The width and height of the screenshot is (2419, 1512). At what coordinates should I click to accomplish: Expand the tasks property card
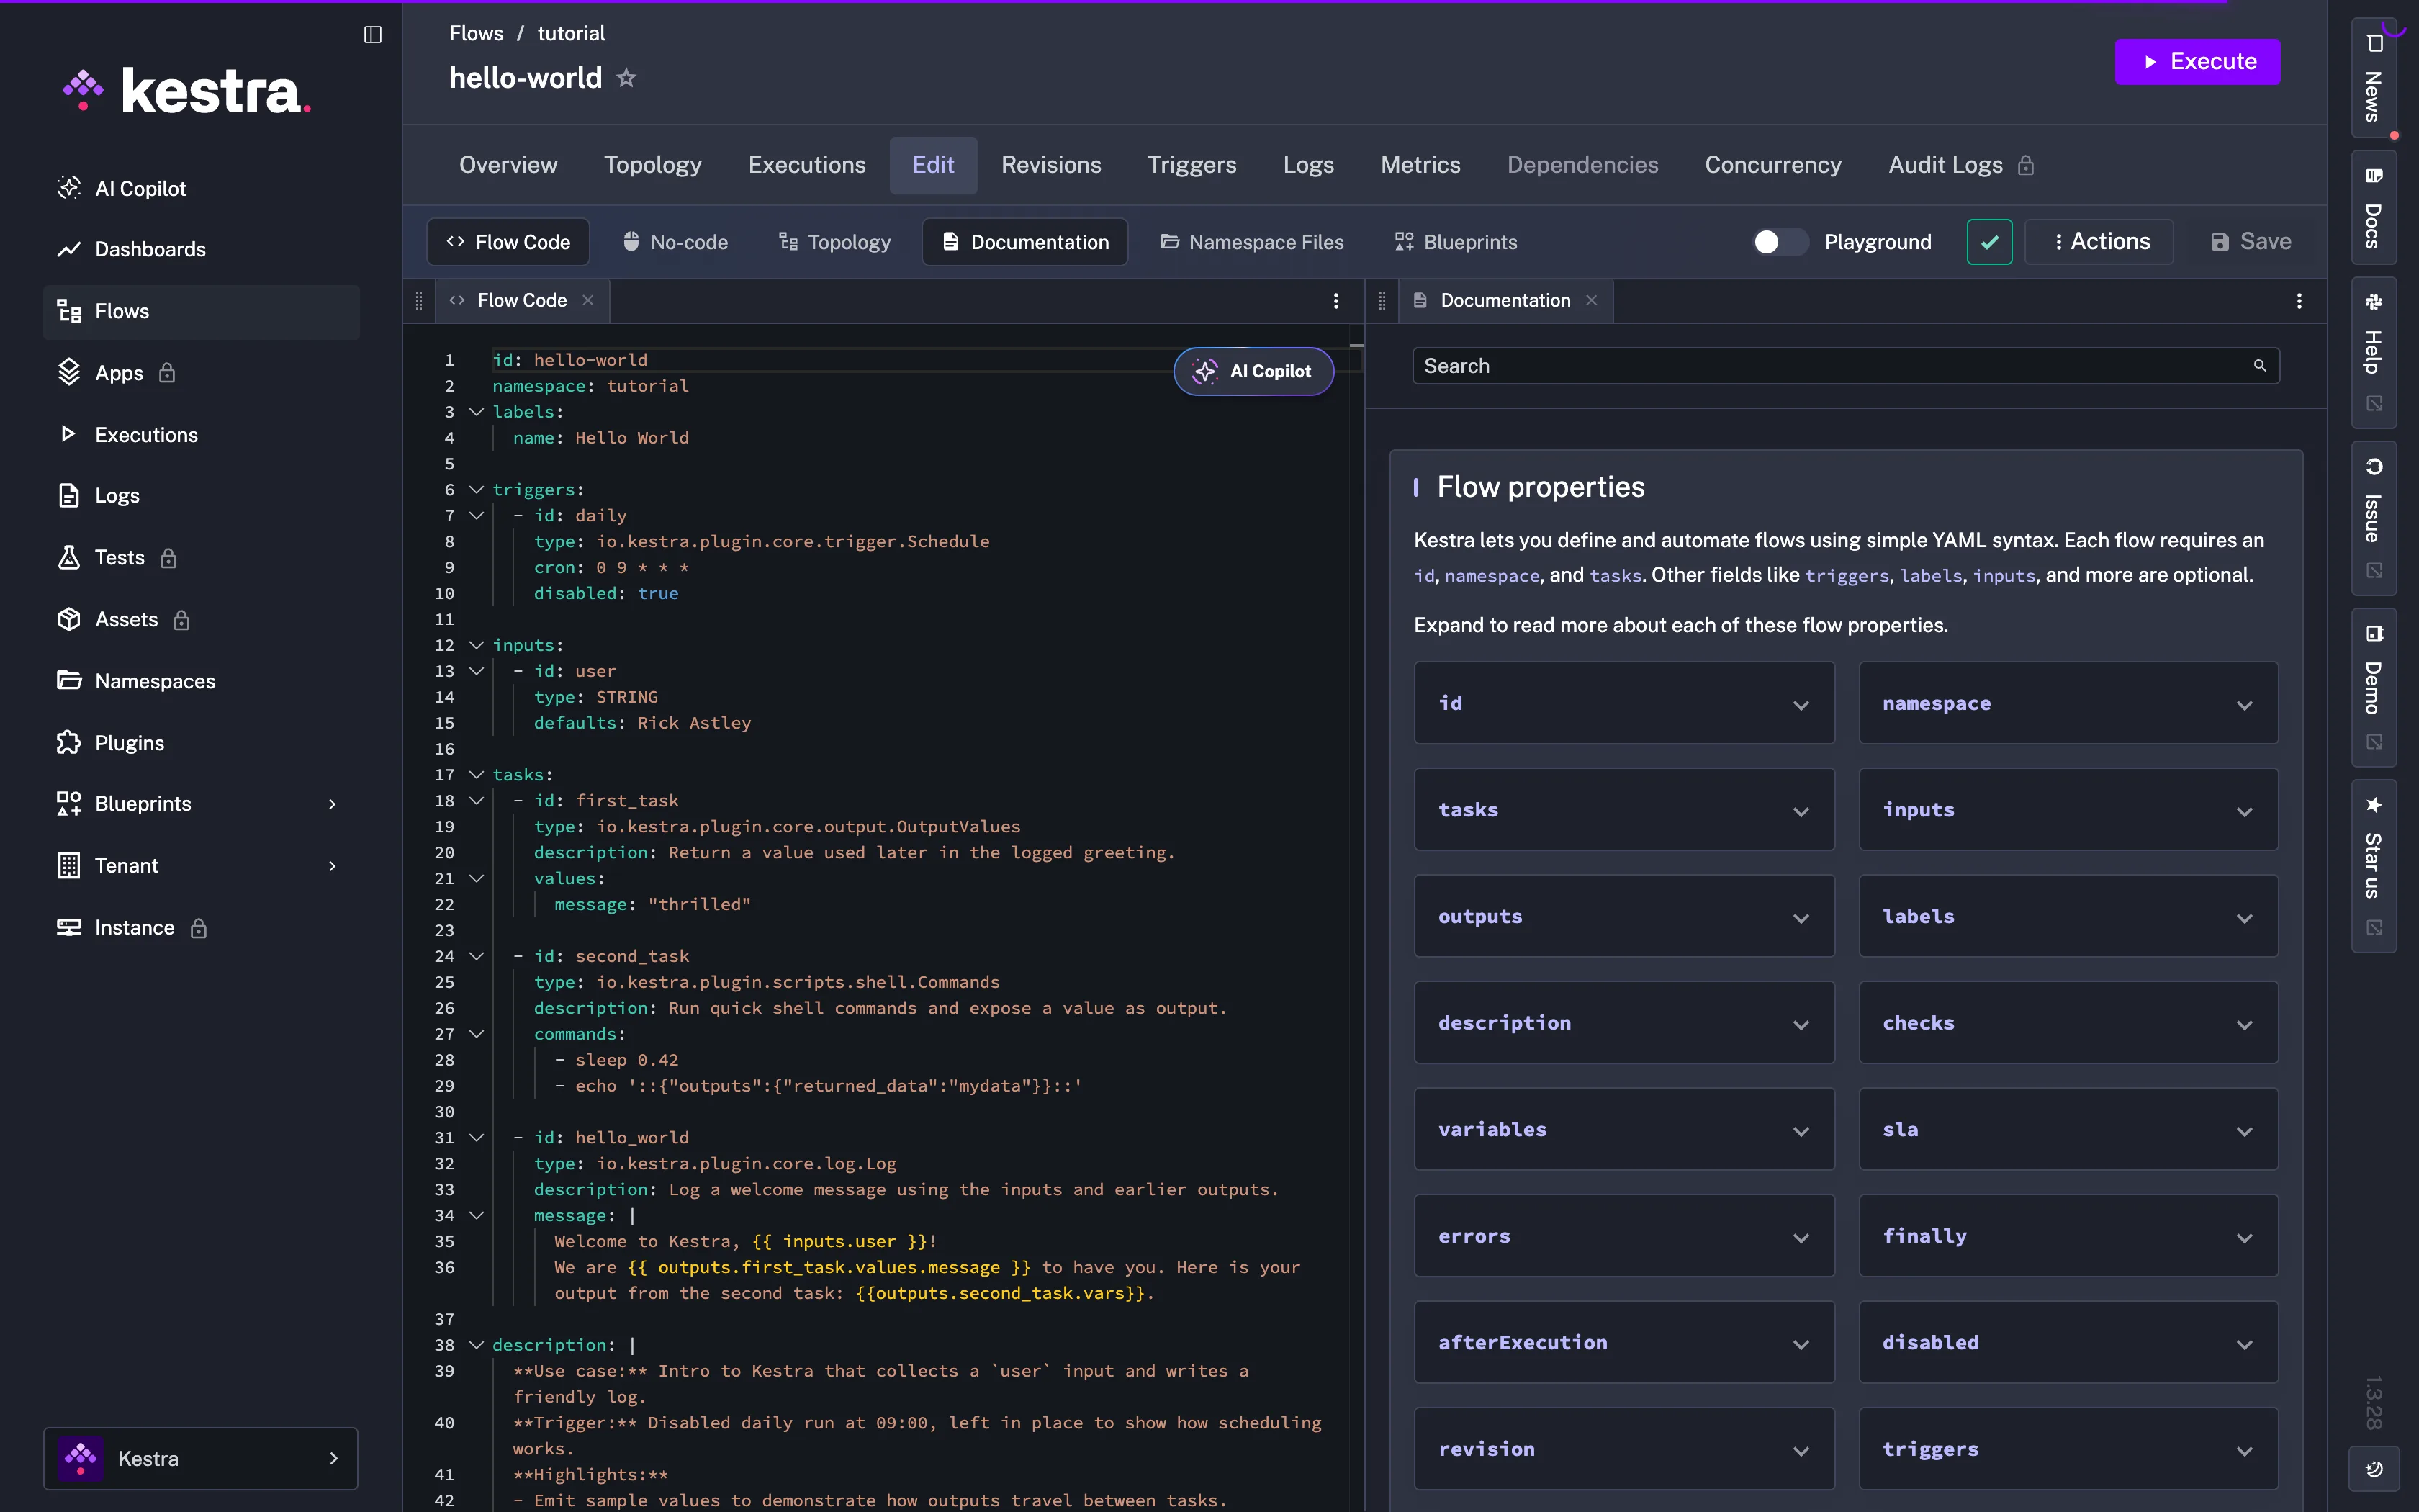[x=1624, y=810]
